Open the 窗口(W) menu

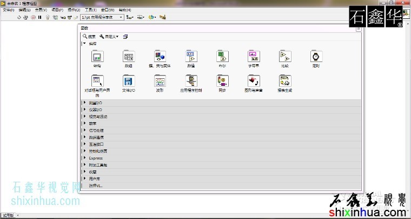tap(108, 10)
